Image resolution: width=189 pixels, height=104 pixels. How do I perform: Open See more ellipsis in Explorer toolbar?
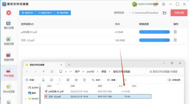coord(125,80)
